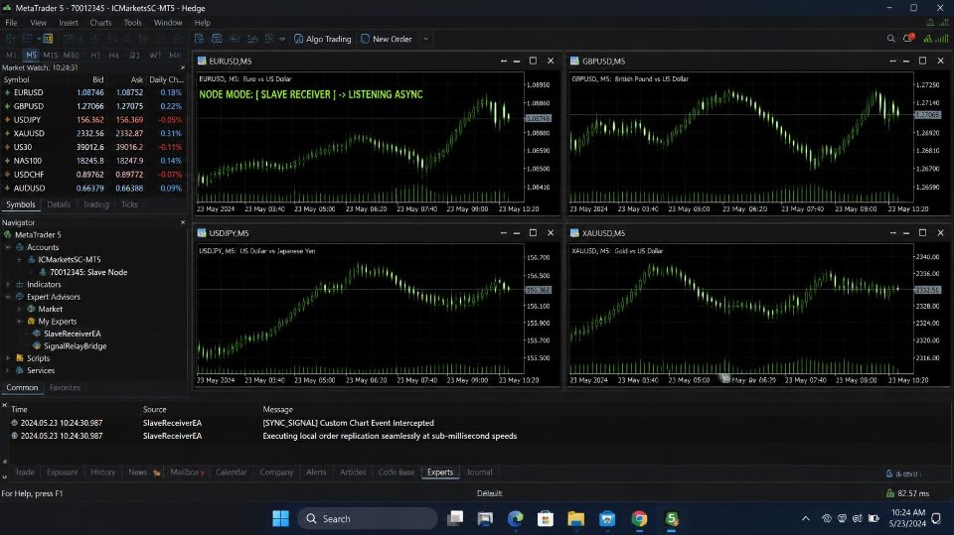The image size is (954, 535).
Task: Select NAS100 row in Market Watch
Action: click(93, 161)
